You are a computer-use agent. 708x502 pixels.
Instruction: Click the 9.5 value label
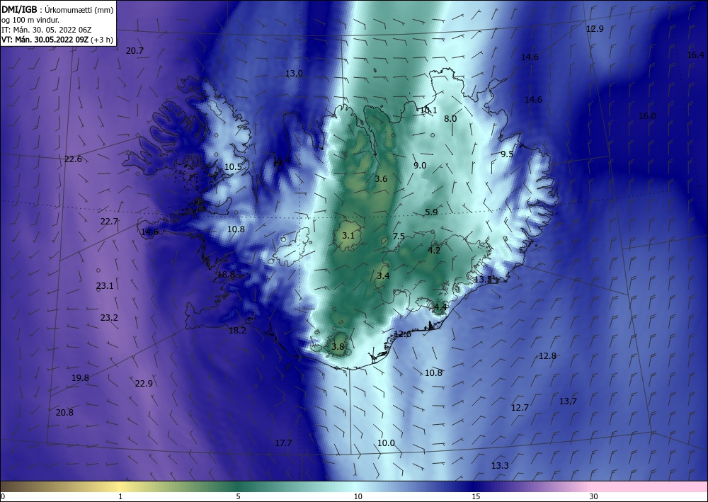point(507,154)
